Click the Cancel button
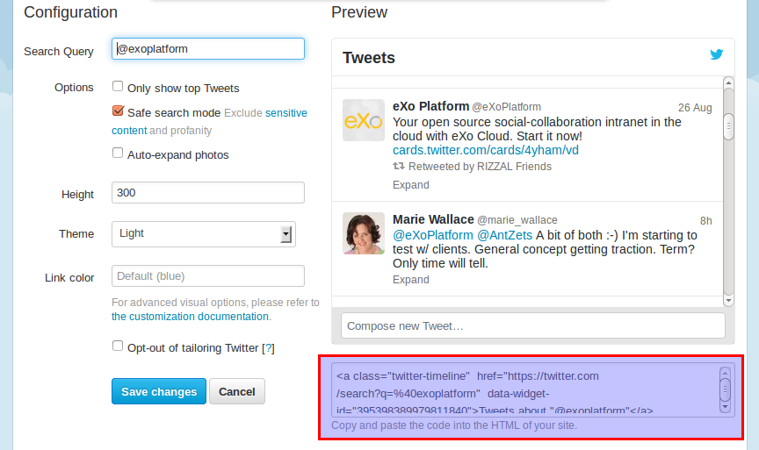 (236, 391)
